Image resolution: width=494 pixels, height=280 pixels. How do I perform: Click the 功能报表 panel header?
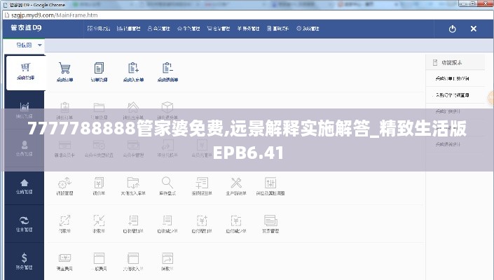455,62
